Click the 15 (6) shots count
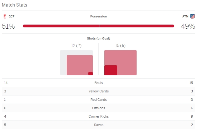 (x=120, y=46)
